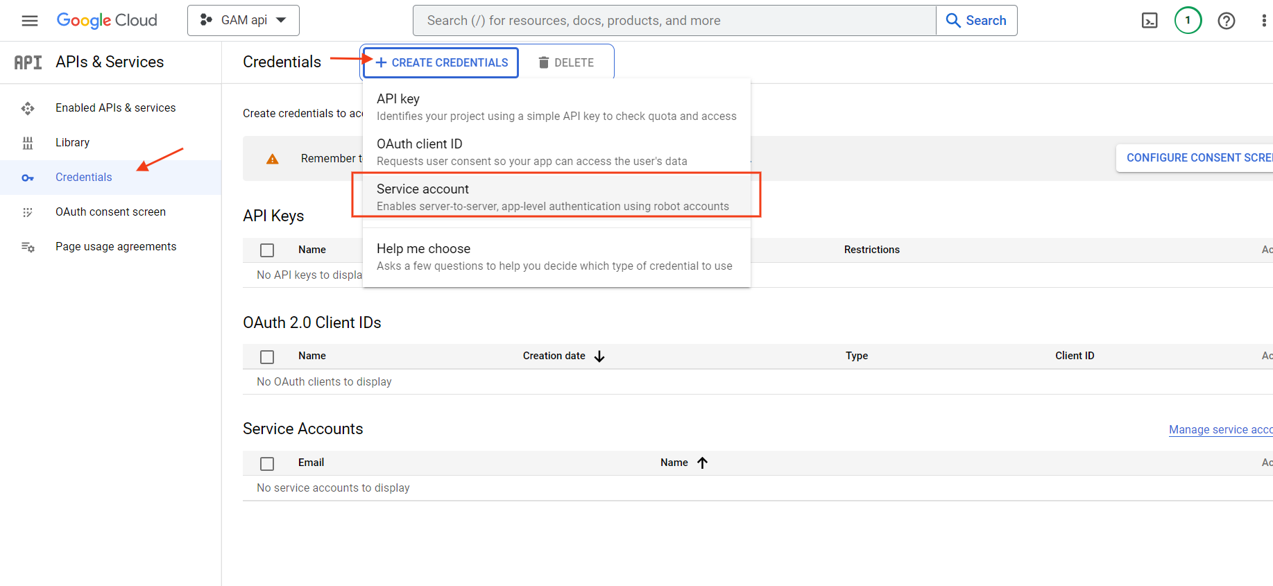
Task: Click the trash can icon beside DELETE
Action: [544, 62]
